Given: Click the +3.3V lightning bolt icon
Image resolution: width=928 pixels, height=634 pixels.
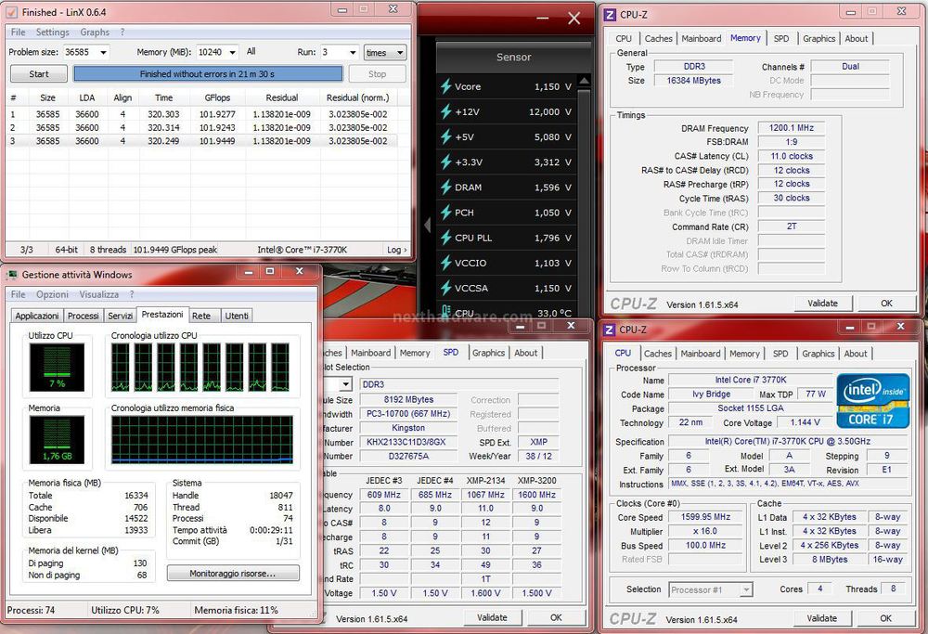Looking at the screenshot, I should tap(445, 162).
